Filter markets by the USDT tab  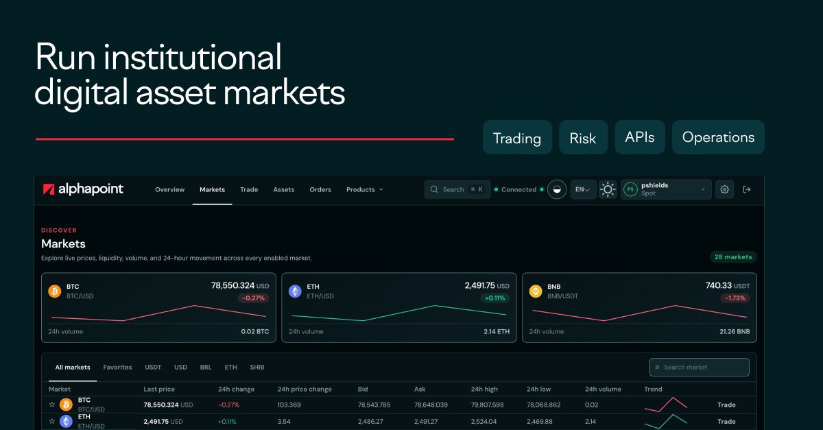pos(153,367)
